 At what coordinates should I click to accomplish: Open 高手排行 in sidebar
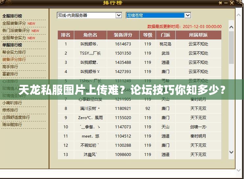(10, 66)
